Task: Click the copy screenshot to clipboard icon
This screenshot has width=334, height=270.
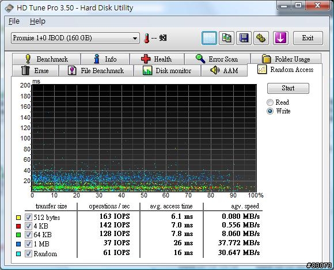Action: 209,38
